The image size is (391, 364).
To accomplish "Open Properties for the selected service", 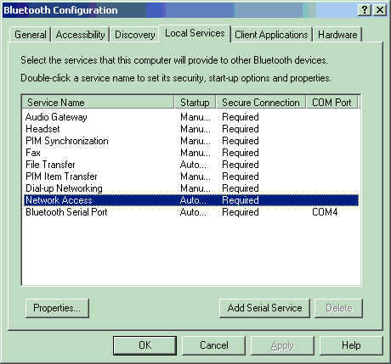I will [57, 308].
